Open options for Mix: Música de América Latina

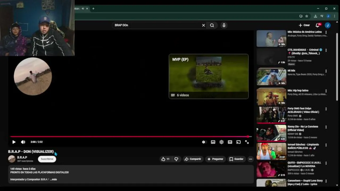[x=326, y=32]
